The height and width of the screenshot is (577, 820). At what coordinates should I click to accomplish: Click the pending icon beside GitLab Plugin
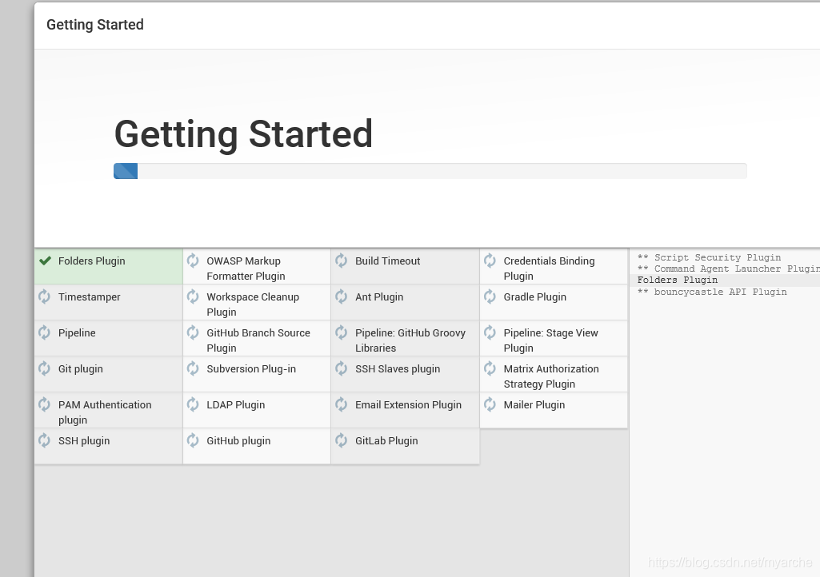[342, 440]
